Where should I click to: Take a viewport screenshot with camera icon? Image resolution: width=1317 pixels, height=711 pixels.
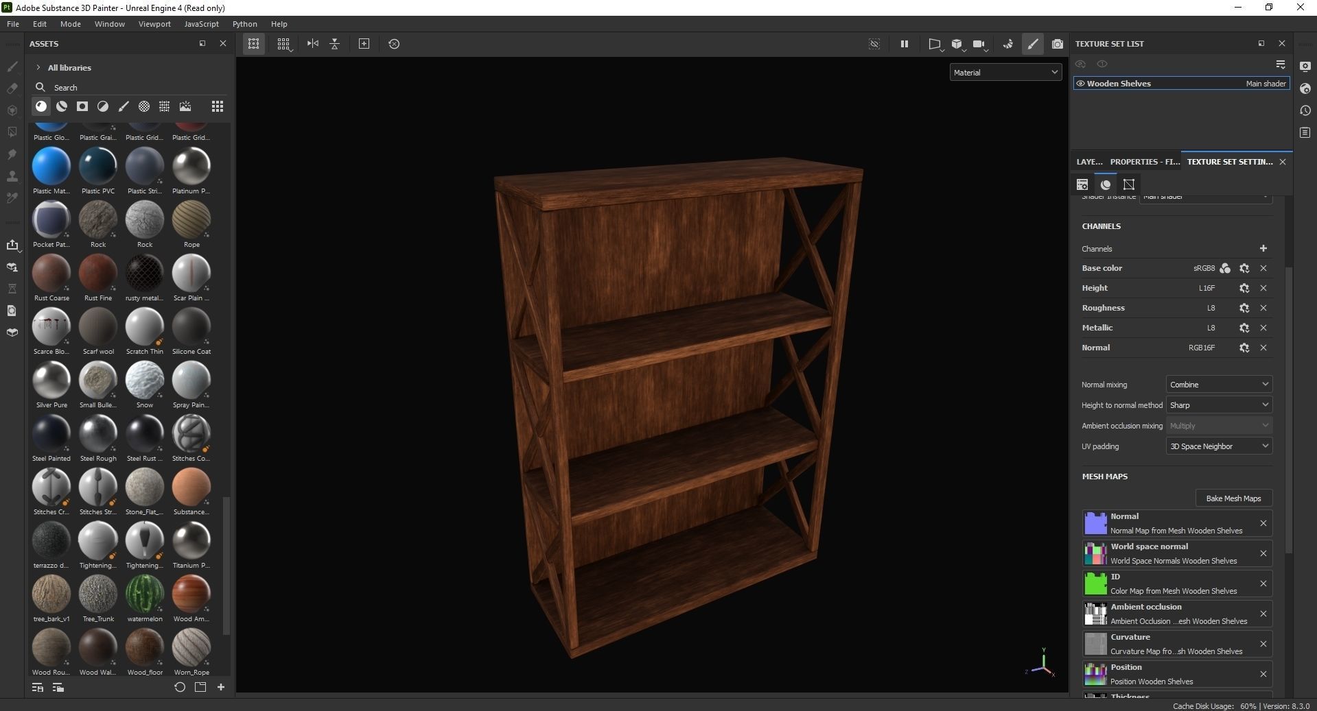click(x=1058, y=44)
